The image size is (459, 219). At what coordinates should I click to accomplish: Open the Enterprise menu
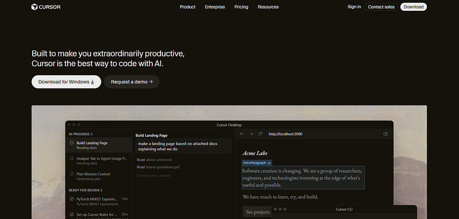click(215, 7)
